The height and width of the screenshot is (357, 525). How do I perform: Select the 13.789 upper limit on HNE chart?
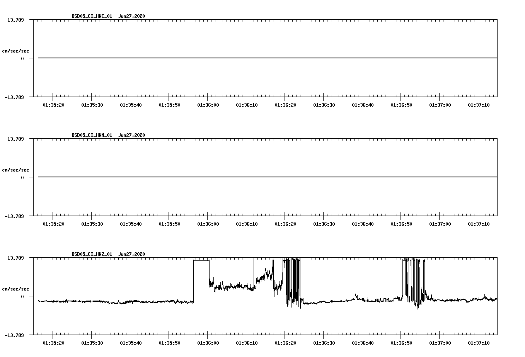coord(15,20)
